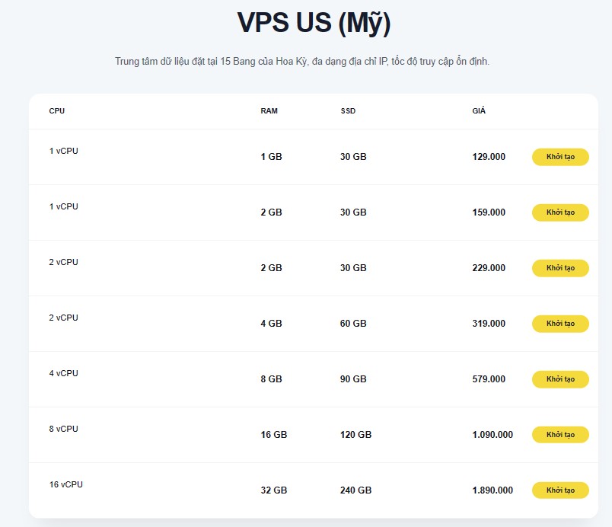Click the 16 vCPU row label
612x527 pixels.
point(66,484)
